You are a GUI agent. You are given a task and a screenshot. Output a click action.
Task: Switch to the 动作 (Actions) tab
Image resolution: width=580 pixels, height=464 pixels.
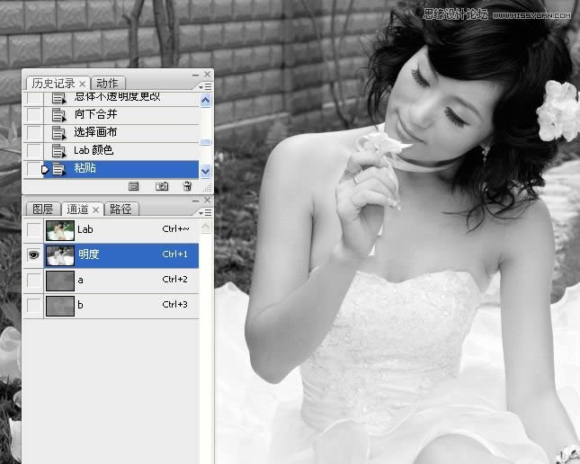click(x=107, y=83)
